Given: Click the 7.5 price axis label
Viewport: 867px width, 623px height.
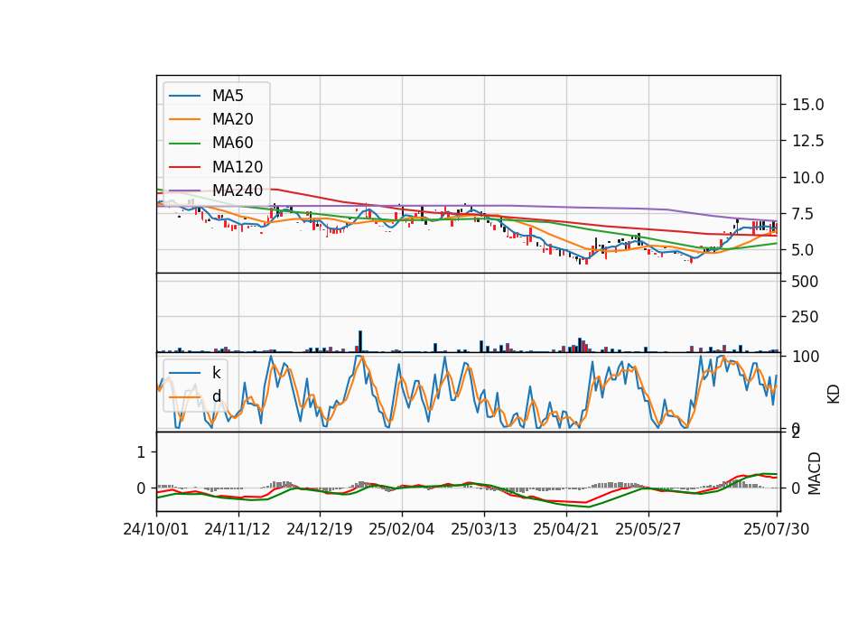Looking at the screenshot, I should (803, 214).
